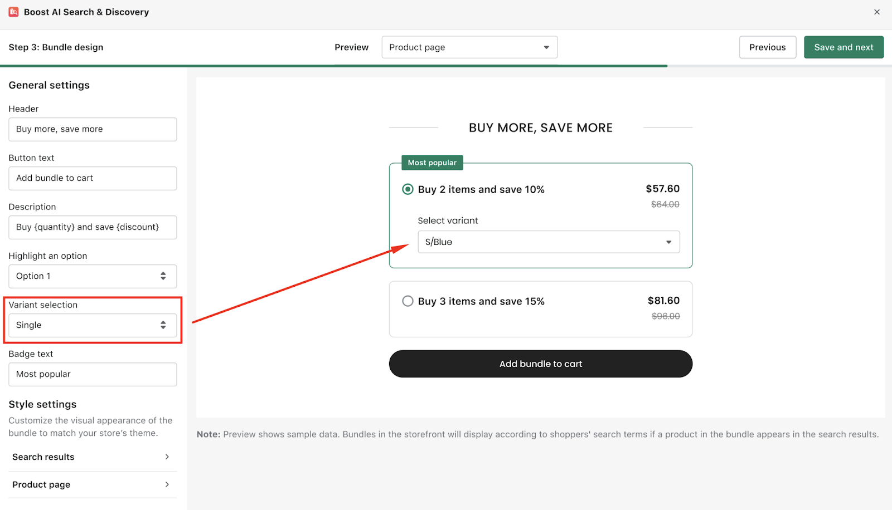Click the dropdown arrow in Select variant field
892x510 pixels.
[668, 242]
